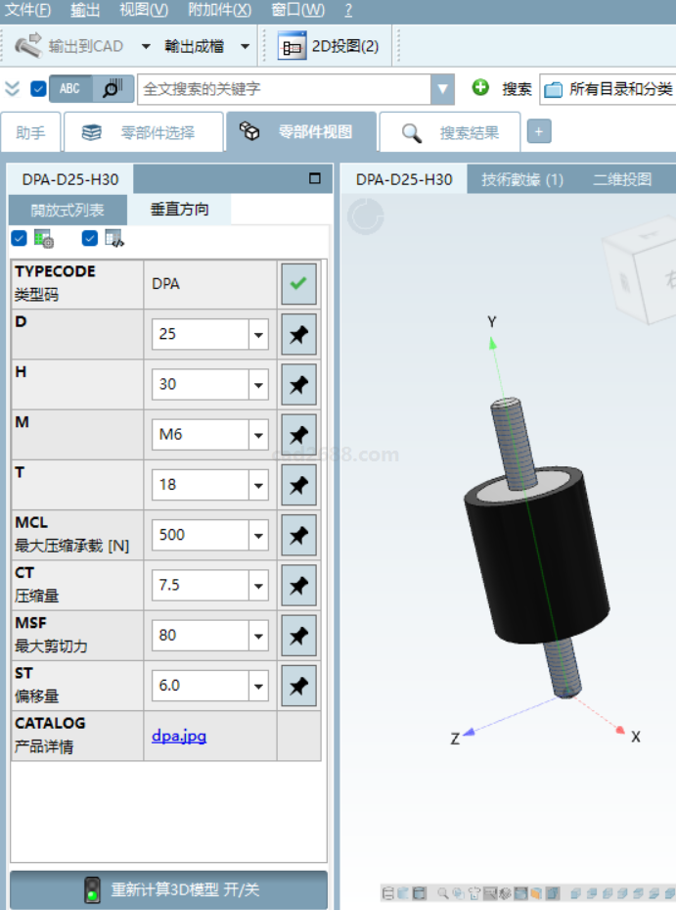Open the H value dropdown

(x=258, y=385)
